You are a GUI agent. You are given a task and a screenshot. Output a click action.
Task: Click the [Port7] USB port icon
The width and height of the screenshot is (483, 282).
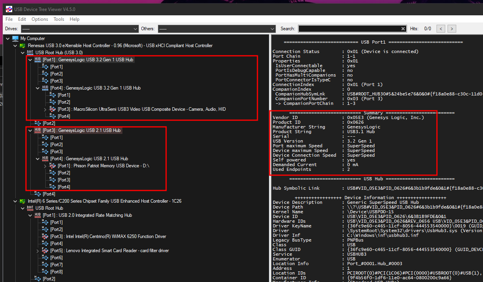click(x=45, y=265)
